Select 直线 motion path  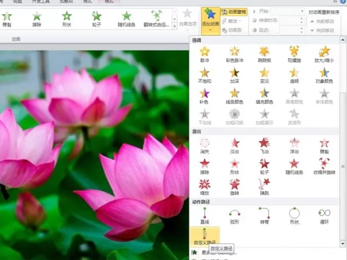pos(204,216)
